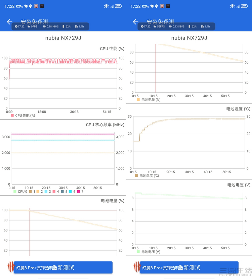Toggle CPU 6 legend entry
The image size is (252, 279).
point(72,192)
